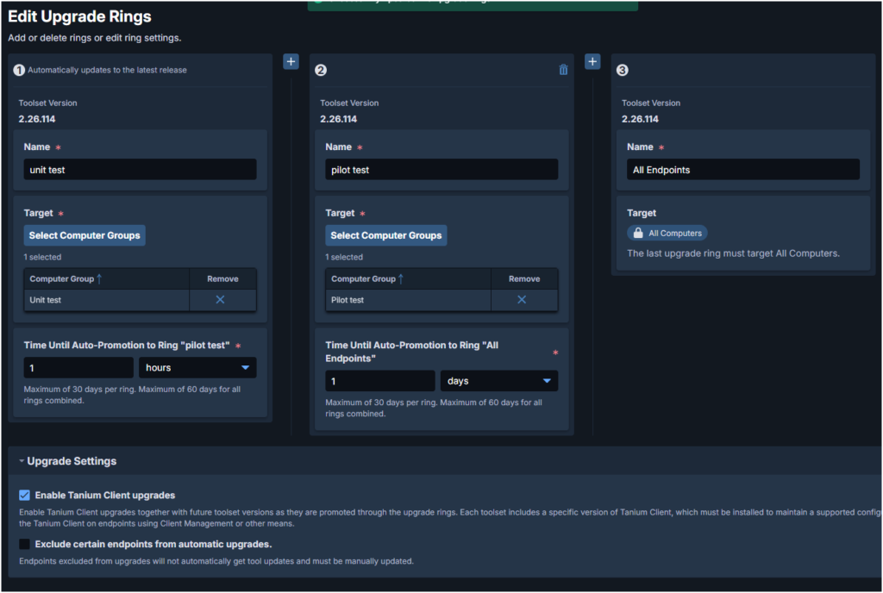Open the days unit dropdown

point(499,381)
